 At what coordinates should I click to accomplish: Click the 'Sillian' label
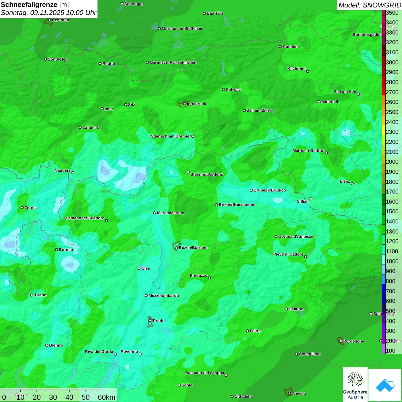[x=303, y=201]
